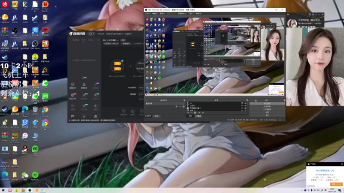Open the Windows Start button
The image size is (344, 193).
coord(3,190)
